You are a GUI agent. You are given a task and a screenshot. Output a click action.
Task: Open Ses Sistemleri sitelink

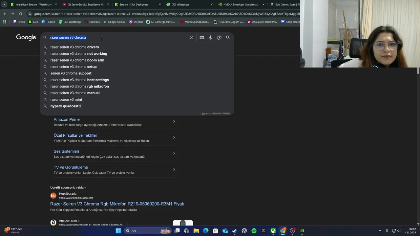pyautogui.click(x=66, y=151)
